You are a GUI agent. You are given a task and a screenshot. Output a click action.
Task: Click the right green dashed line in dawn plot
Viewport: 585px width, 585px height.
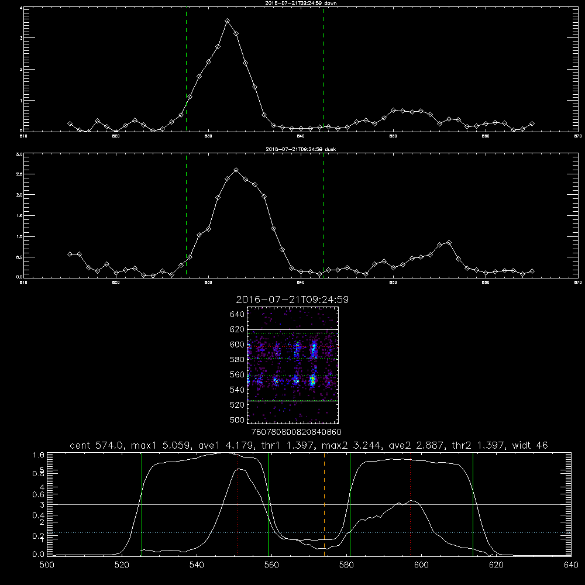pyautogui.click(x=323, y=69)
